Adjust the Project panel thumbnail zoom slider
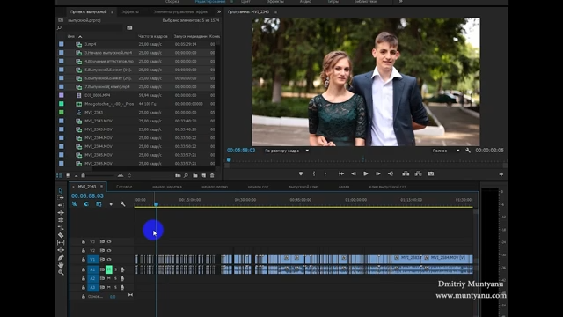The width and height of the screenshot is (563, 317). point(84,175)
